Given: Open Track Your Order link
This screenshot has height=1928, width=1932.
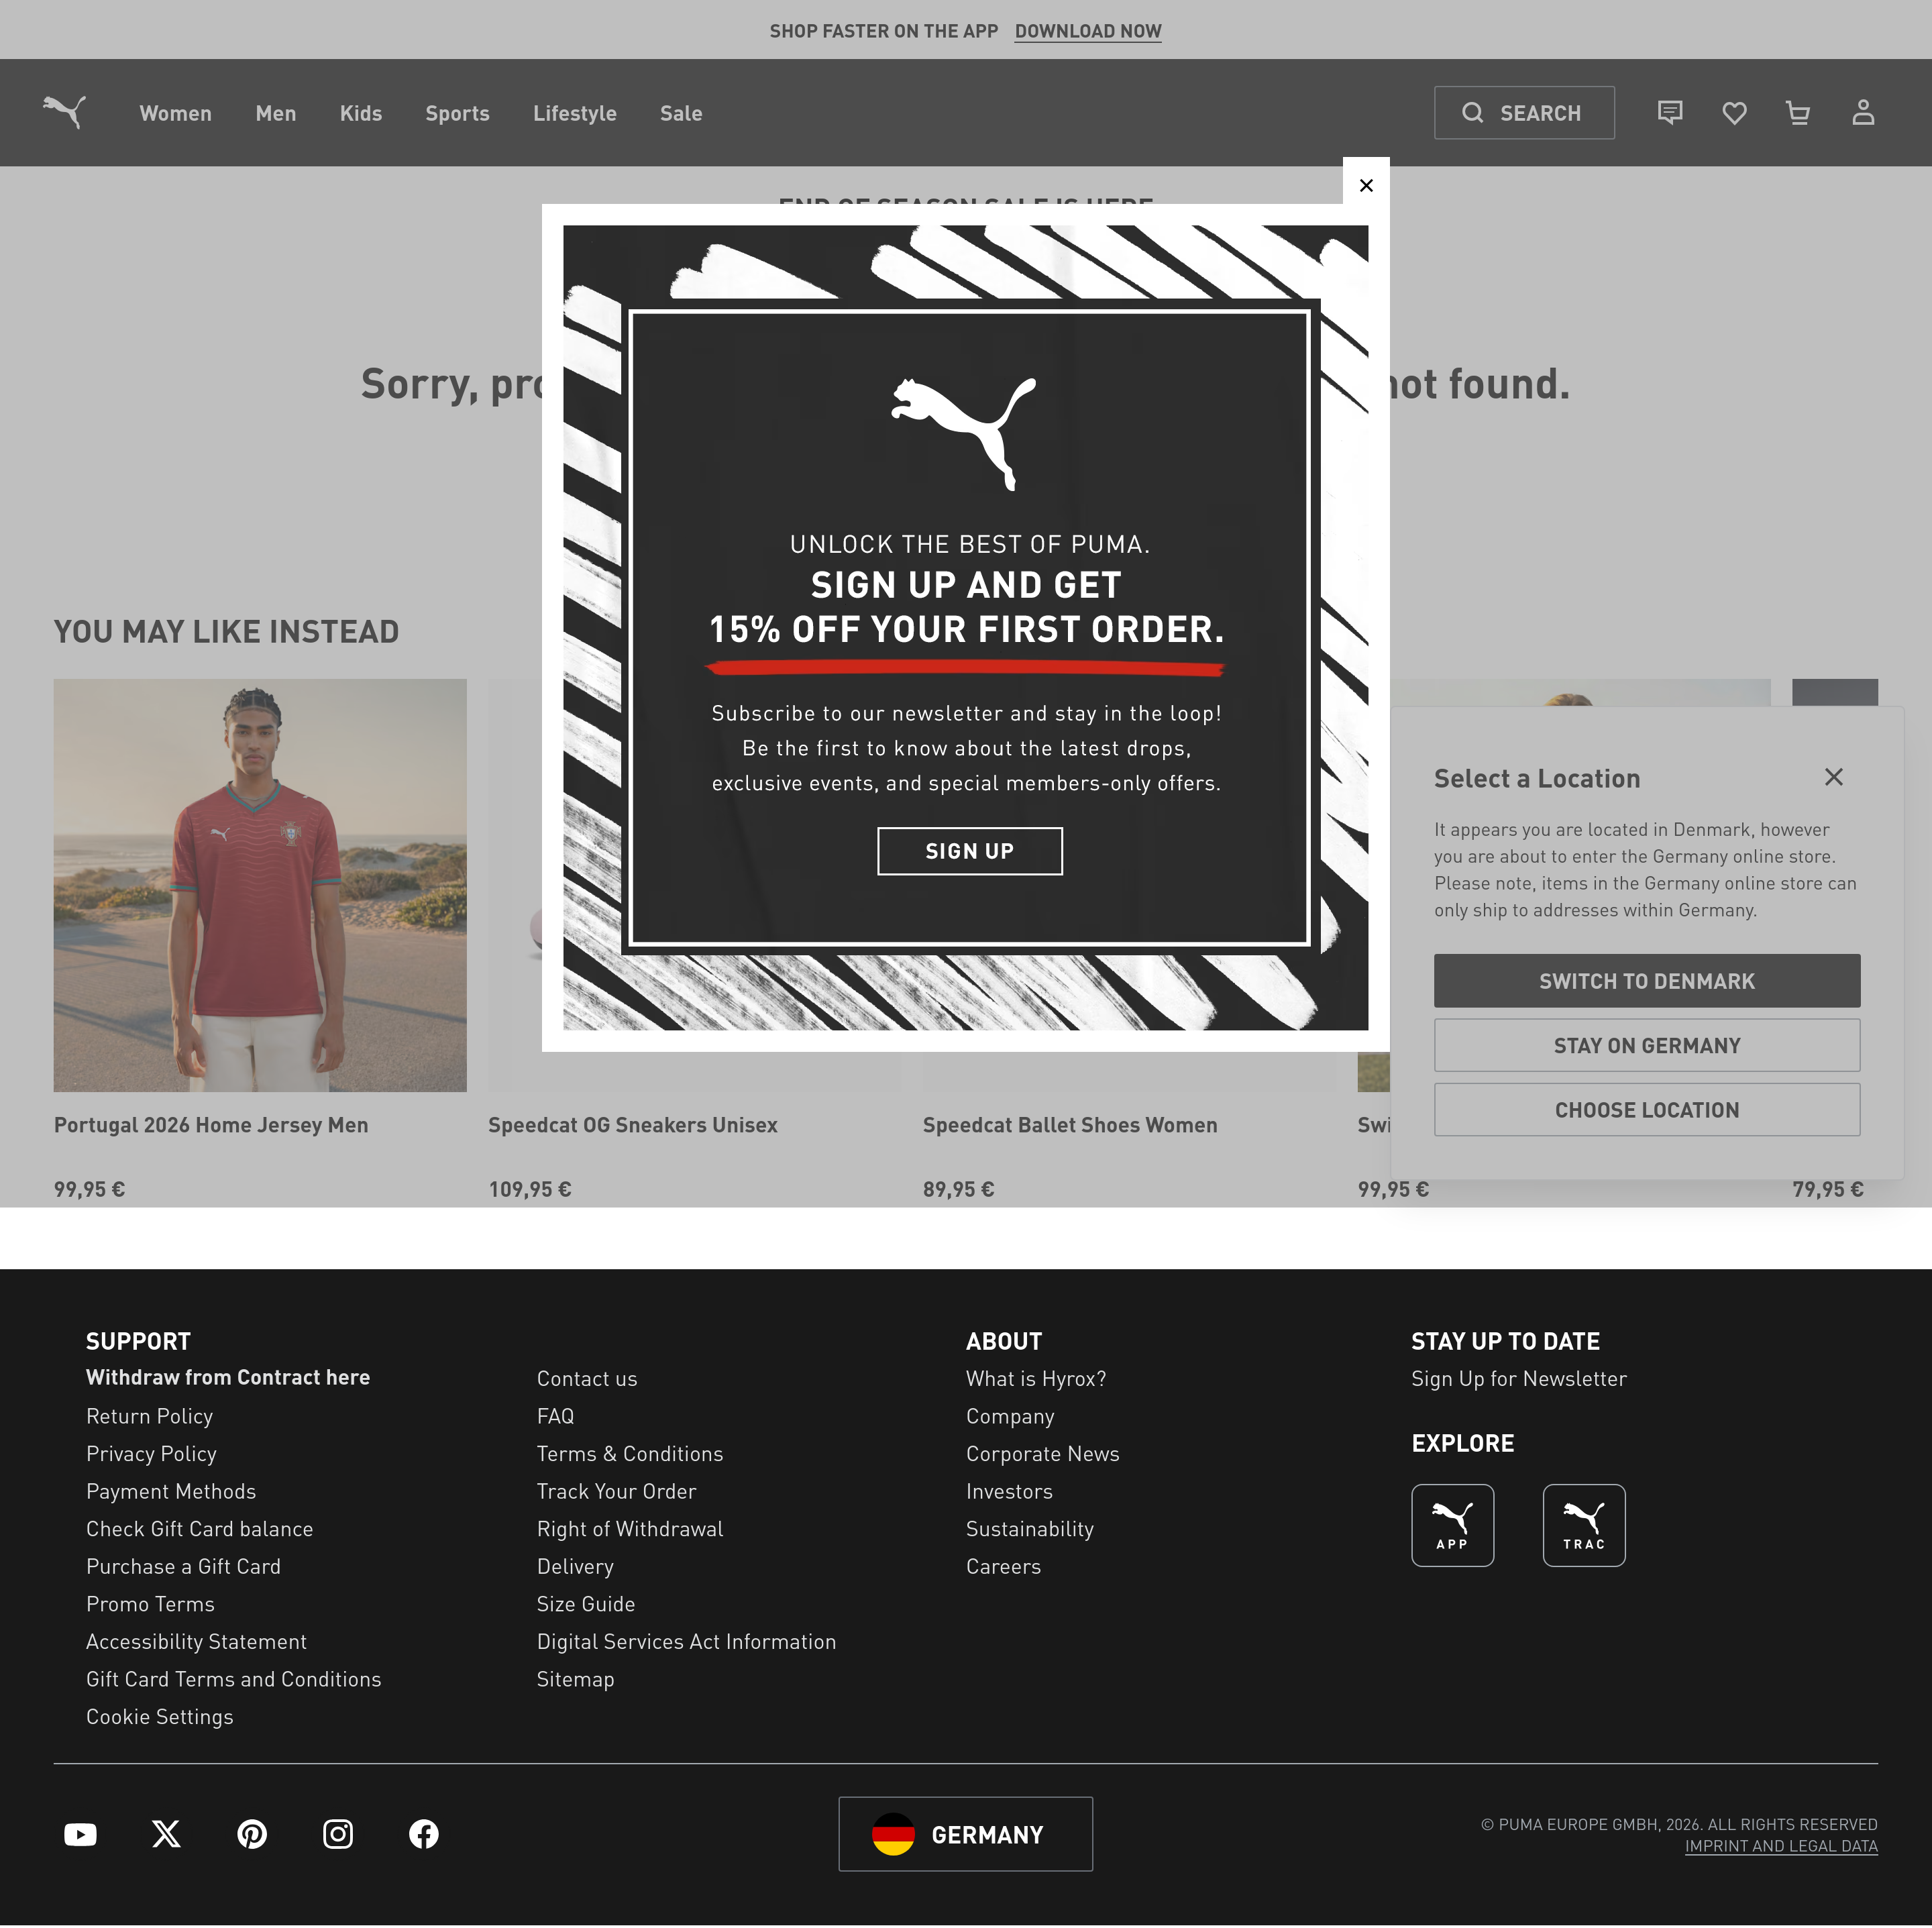Looking at the screenshot, I should click(617, 1491).
